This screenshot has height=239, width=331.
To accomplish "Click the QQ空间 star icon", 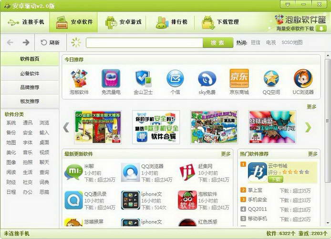I will 271,78.
